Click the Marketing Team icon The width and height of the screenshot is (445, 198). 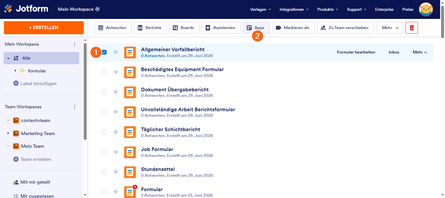(x=16, y=133)
